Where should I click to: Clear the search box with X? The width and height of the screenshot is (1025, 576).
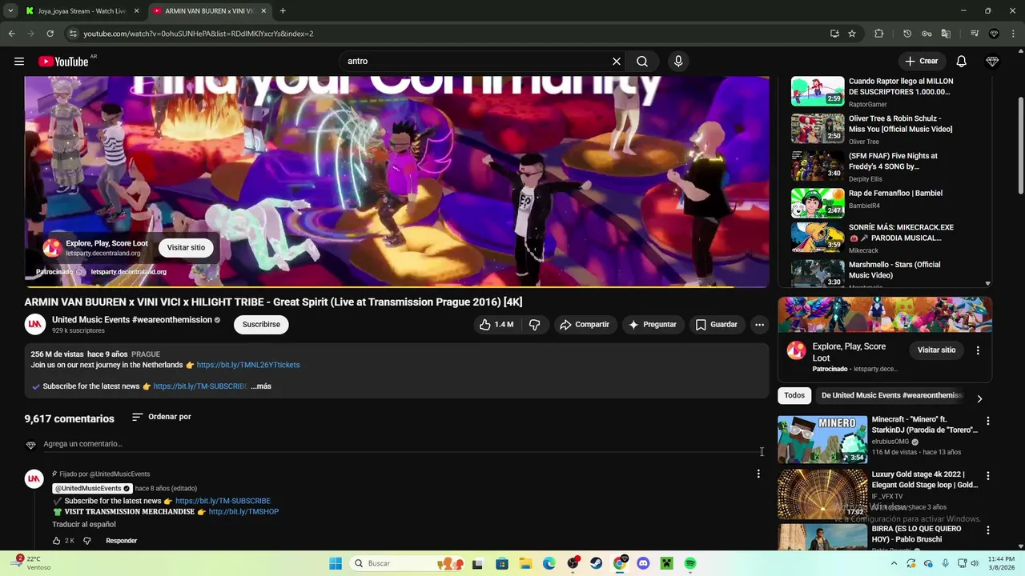617,62
